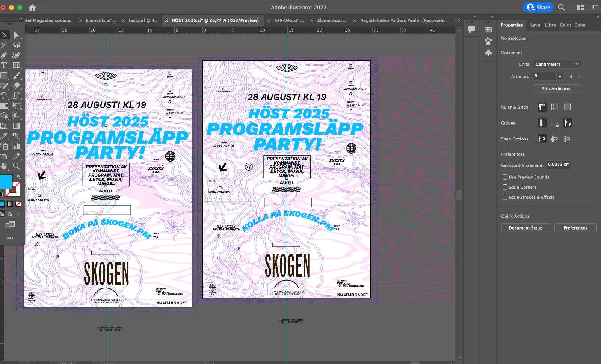The image size is (601, 364).
Task: Show more document tabs chevron
Action: tap(458, 20)
